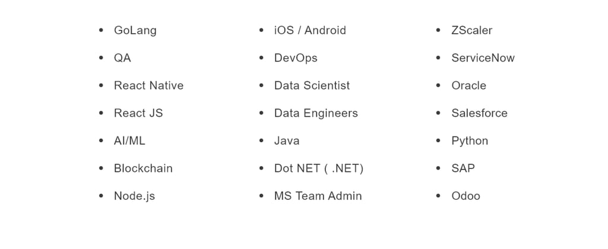Select the ZScaler entry
The image size is (608, 249).
471,31
